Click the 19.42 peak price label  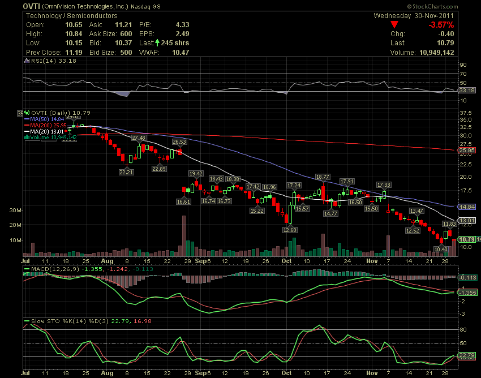(x=196, y=173)
